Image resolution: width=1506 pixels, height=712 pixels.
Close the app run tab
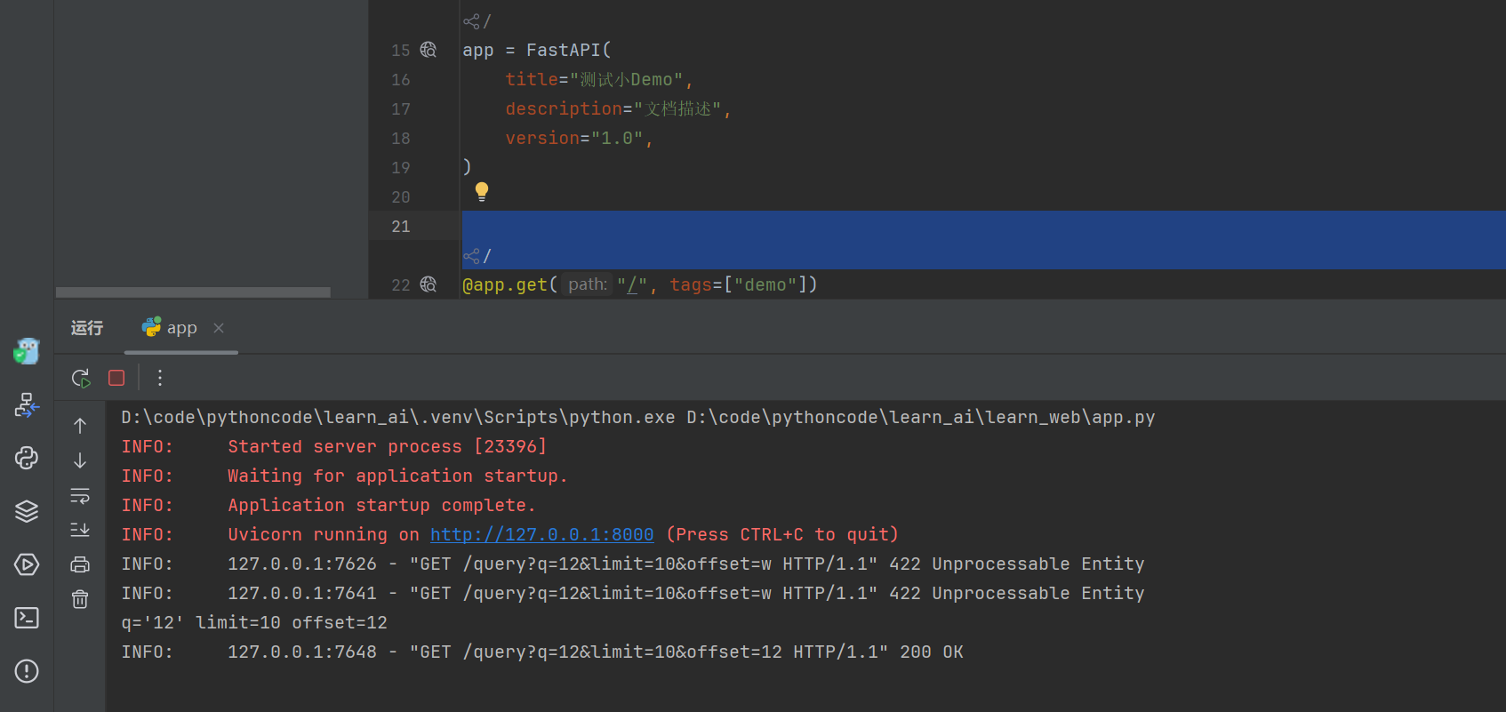point(219,328)
